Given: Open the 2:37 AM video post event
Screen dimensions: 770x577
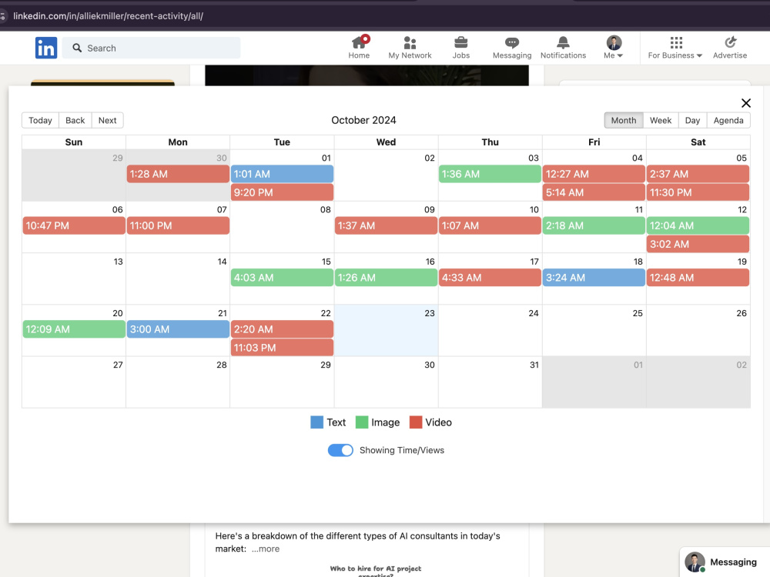Looking at the screenshot, I should coord(698,174).
